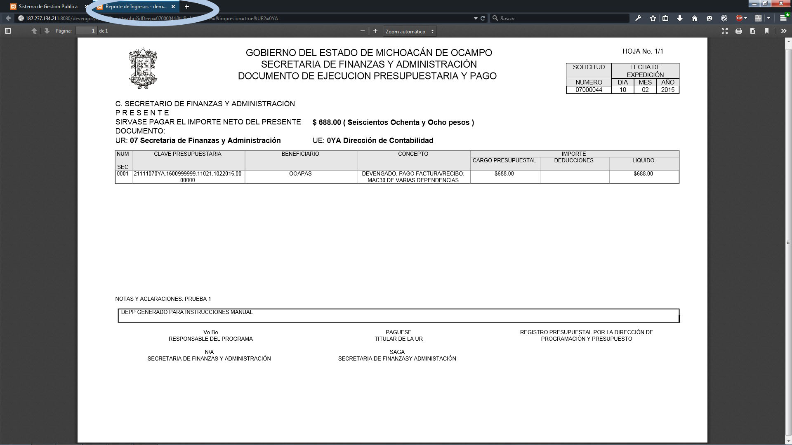
Task: Zoom in with the plus button
Action: (375, 31)
